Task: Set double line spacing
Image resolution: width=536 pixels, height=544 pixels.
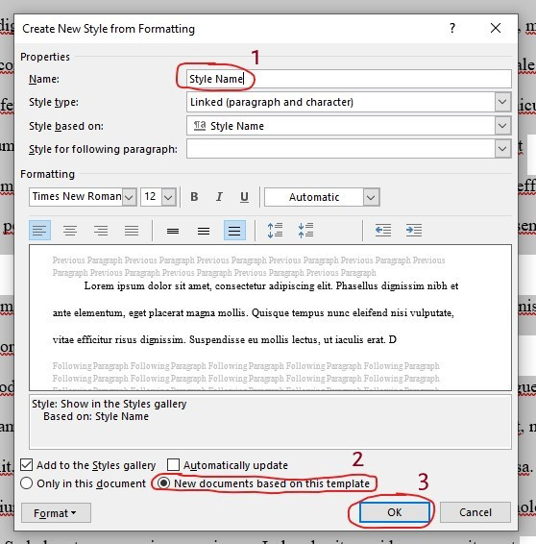Action: click(x=234, y=230)
